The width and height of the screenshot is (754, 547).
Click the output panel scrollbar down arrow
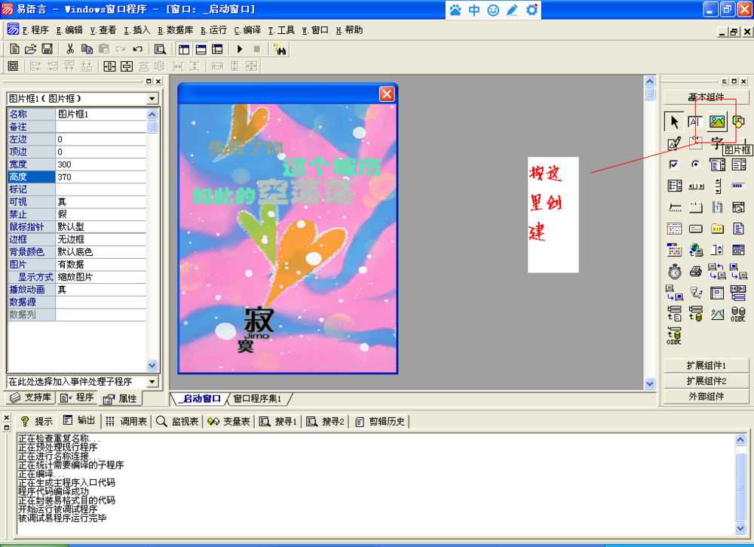point(740,527)
